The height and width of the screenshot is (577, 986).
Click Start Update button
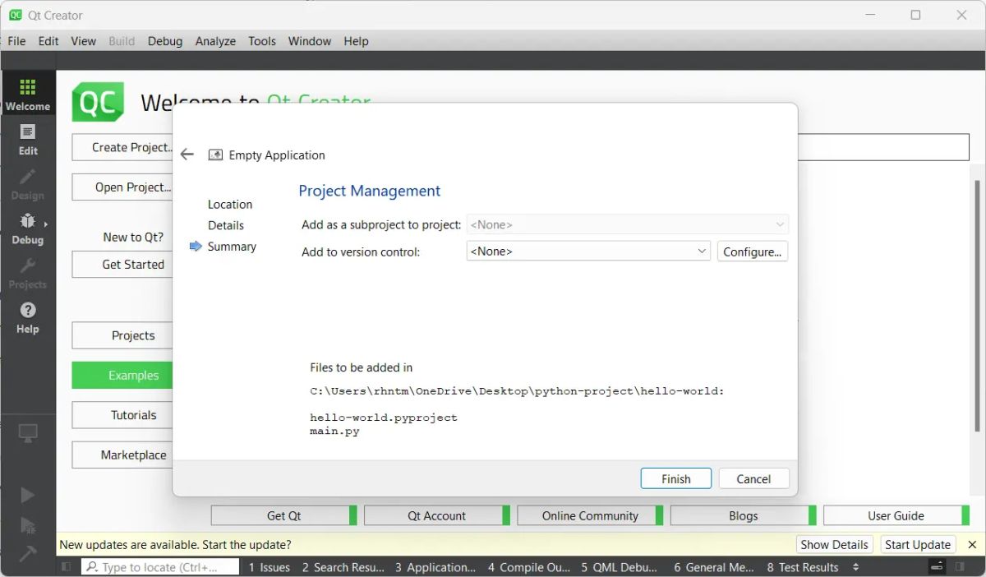coord(918,544)
